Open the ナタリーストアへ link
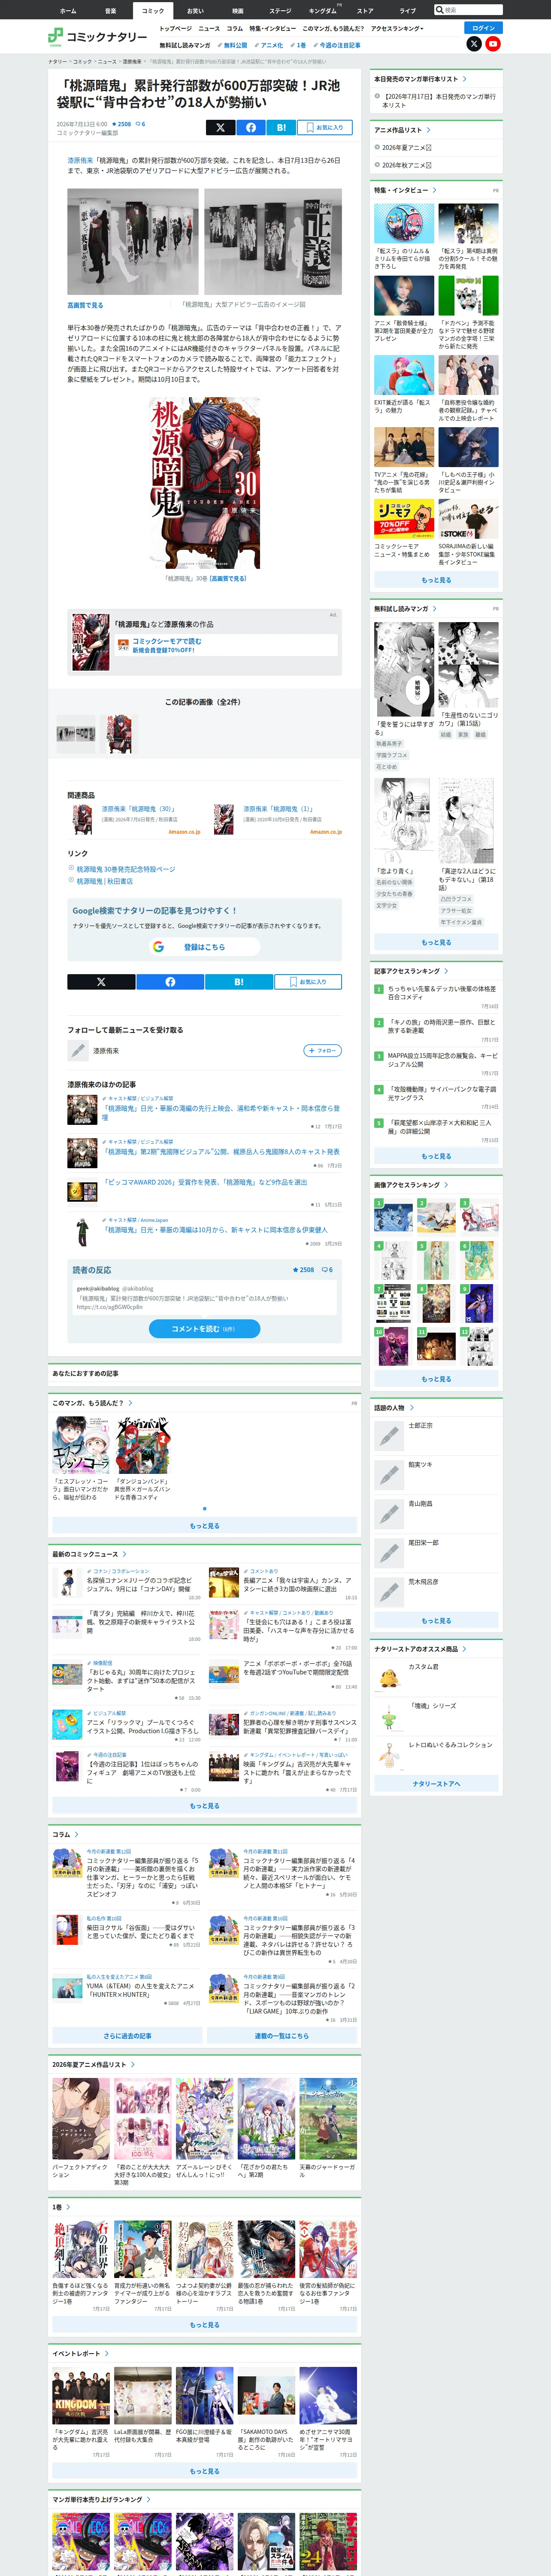Screen dimensions: 551x2576 (436, 1784)
